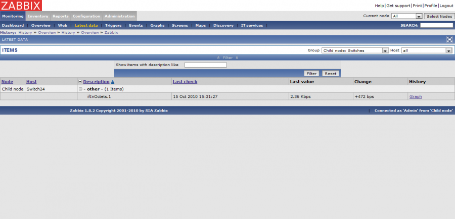
Task: Click first History link in breadcrumb
Action: coord(25,32)
